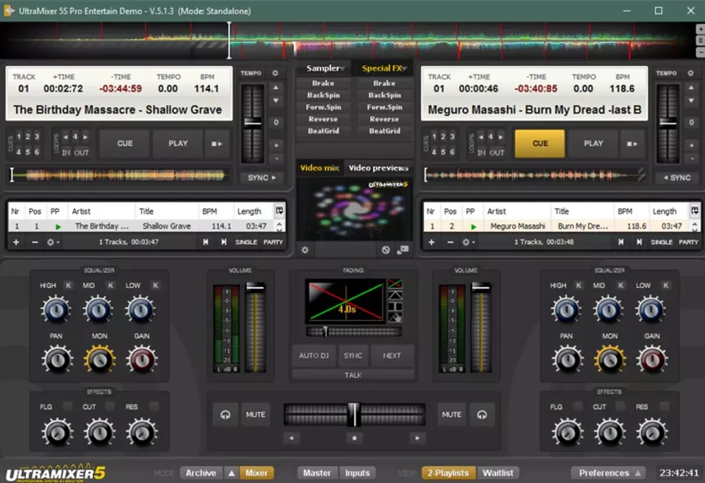Expand the arrow next to Archive
705x483 pixels.
click(x=231, y=472)
